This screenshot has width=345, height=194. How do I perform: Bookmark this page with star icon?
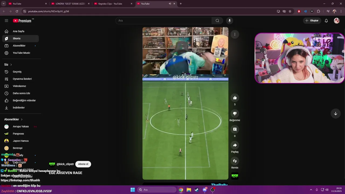290,11
